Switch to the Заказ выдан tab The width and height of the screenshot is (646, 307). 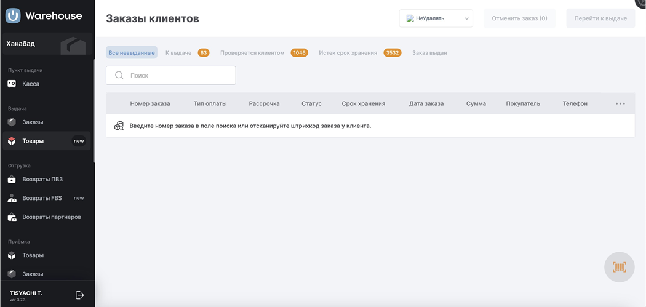pos(429,53)
